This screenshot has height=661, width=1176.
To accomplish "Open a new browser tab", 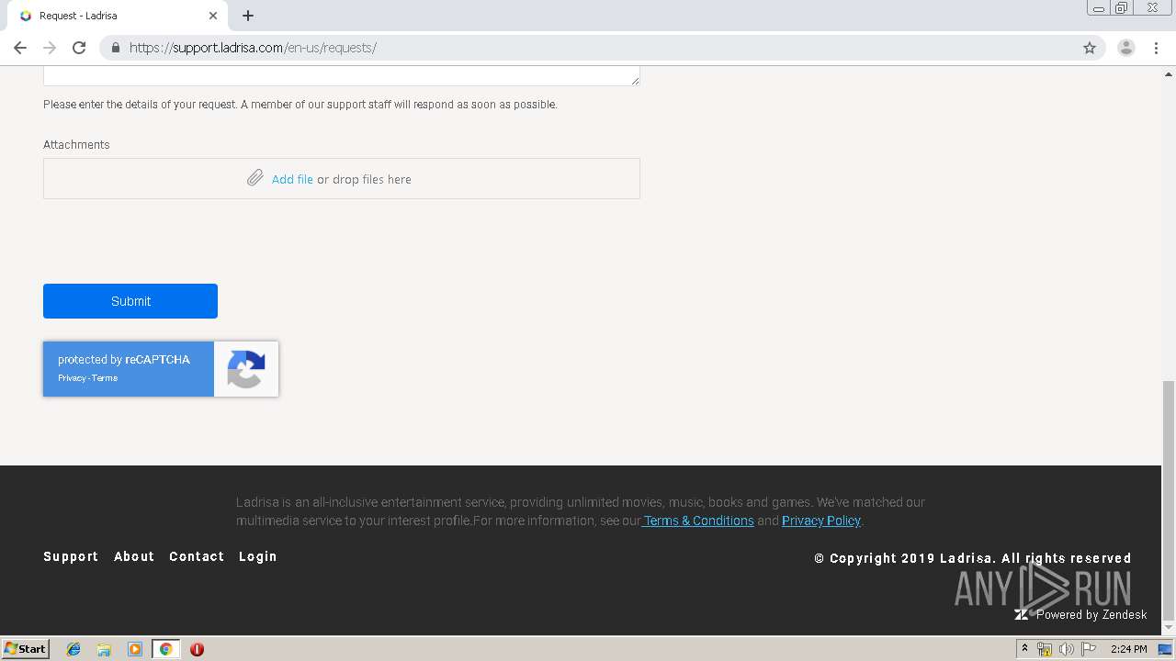I will 248,16.
